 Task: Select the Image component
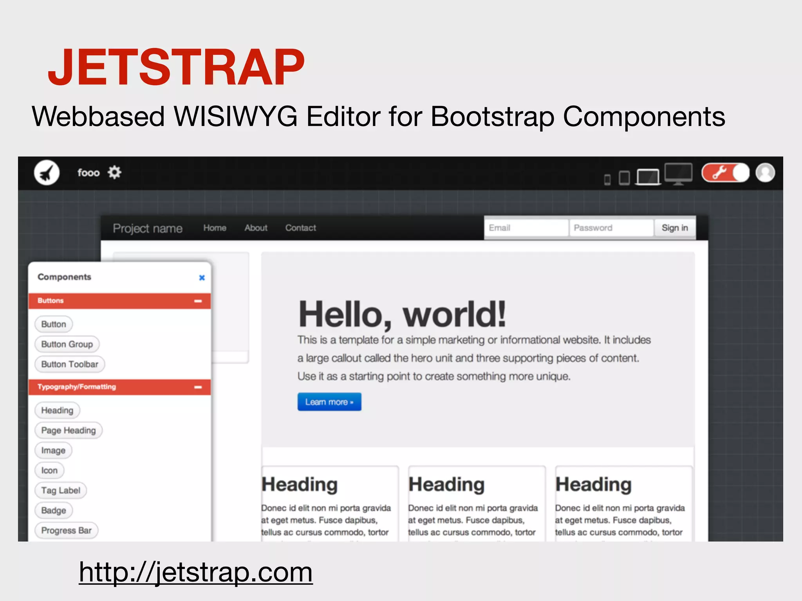coord(53,450)
